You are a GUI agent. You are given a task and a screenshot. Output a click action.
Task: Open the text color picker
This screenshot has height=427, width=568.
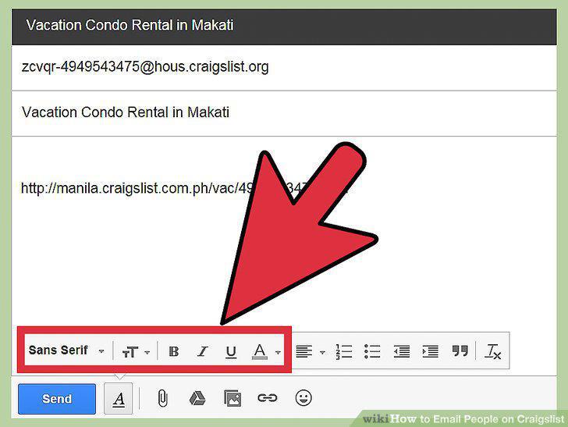(x=266, y=351)
